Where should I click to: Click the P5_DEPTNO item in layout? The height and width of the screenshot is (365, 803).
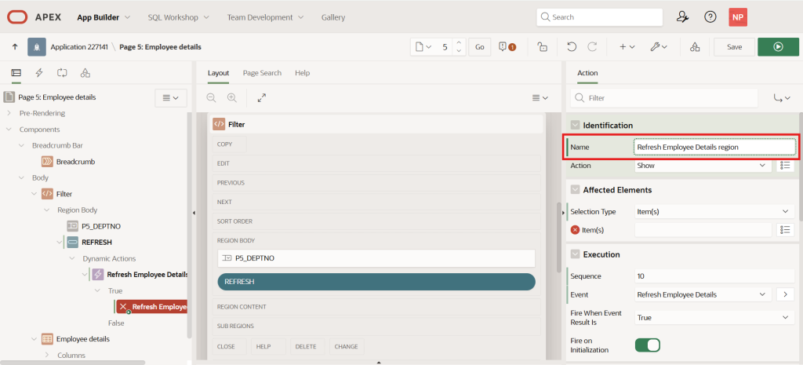pos(376,258)
